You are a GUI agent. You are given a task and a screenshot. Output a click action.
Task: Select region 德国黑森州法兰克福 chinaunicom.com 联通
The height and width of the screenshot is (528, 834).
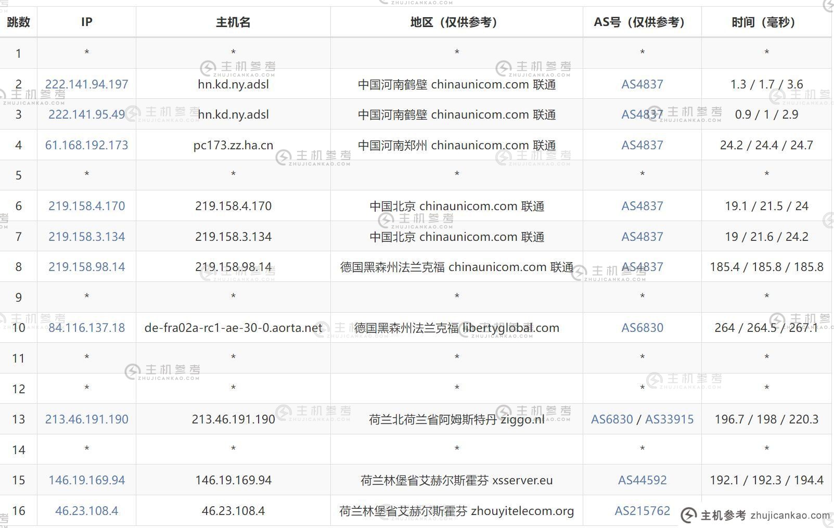pyautogui.click(x=457, y=267)
